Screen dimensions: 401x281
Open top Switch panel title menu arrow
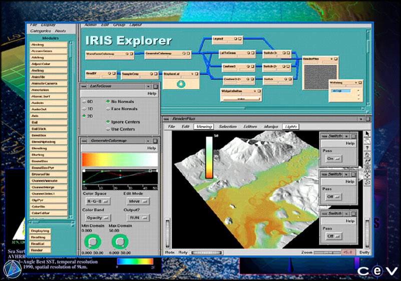click(346, 136)
